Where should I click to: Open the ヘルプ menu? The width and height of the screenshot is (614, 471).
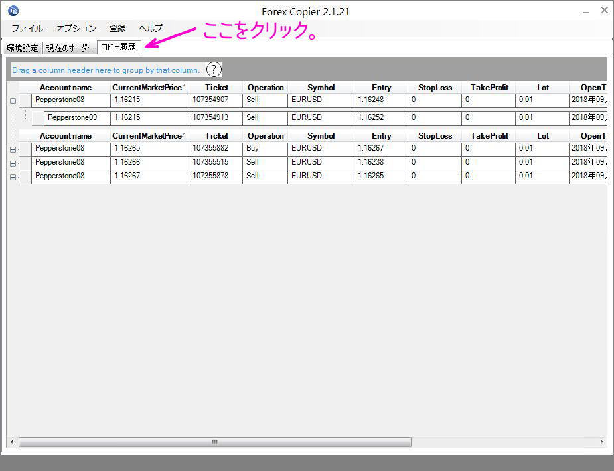150,29
